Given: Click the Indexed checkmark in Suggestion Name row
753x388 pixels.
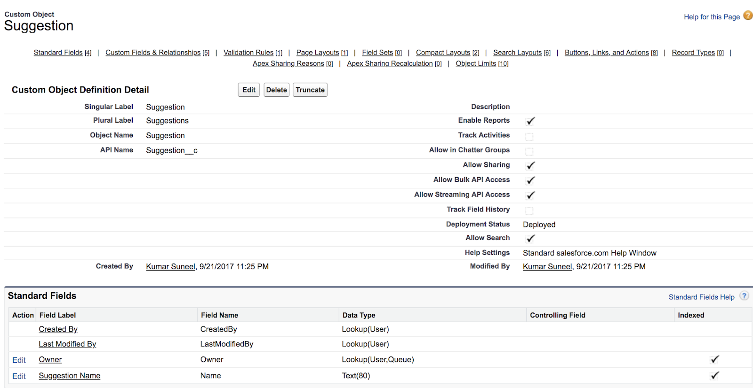Looking at the screenshot, I should tap(714, 375).
